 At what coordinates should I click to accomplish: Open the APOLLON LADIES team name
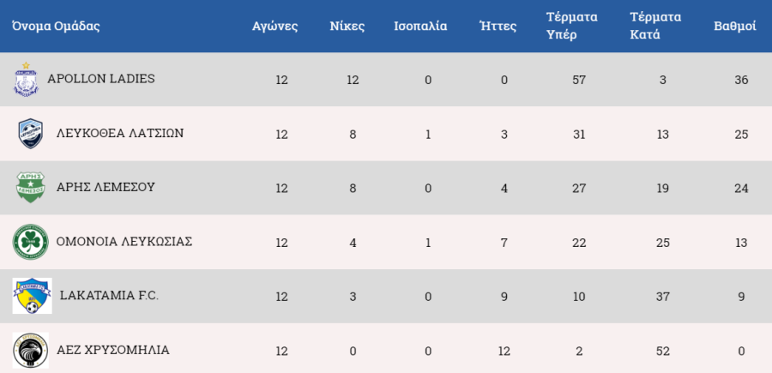(101, 79)
